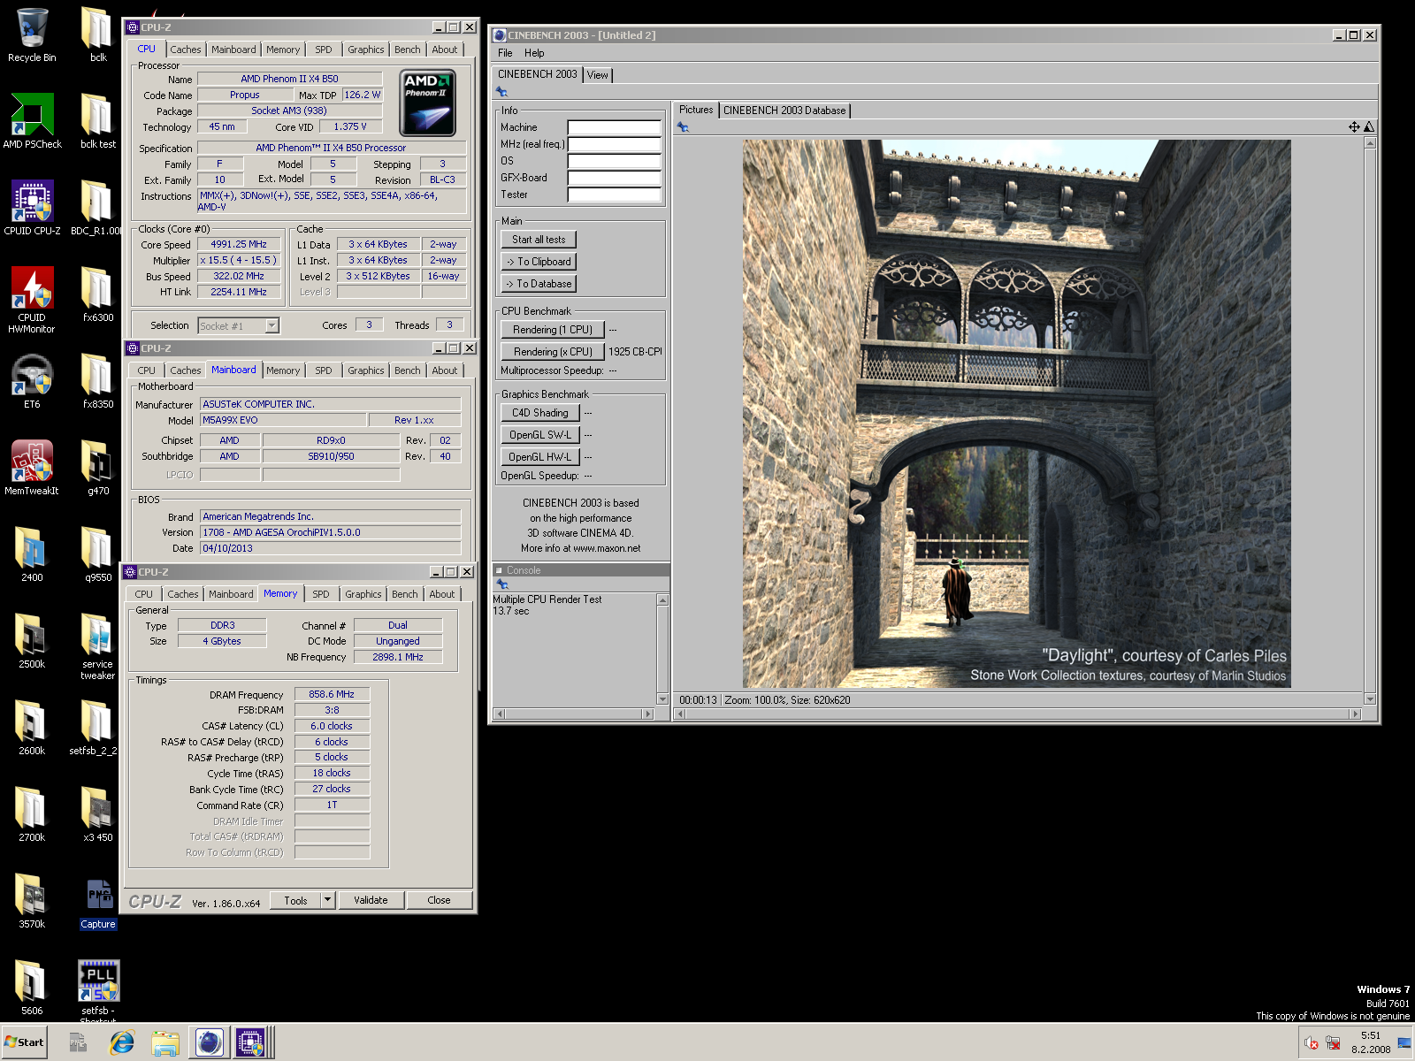
Task: Open the q9550 folder icon
Action: (98, 555)
